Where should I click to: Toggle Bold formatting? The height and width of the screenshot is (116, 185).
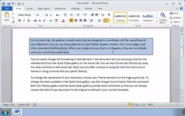[19, 21]
